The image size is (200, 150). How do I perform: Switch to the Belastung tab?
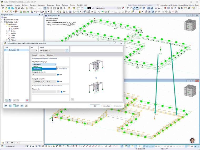tap(50, 55)
